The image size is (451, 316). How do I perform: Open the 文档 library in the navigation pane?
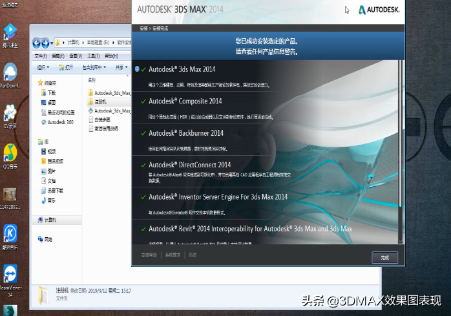[48, 181]
